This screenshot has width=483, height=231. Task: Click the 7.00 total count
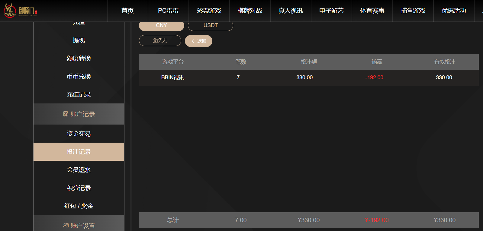[241, 220]
